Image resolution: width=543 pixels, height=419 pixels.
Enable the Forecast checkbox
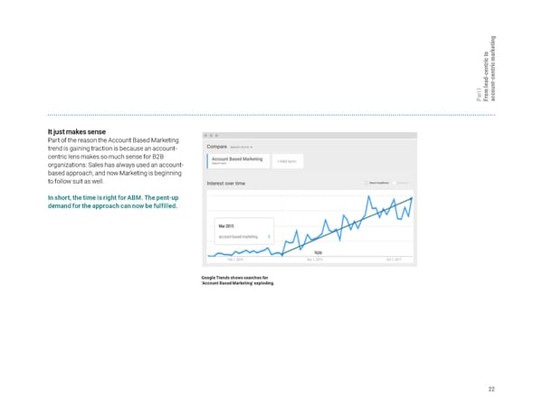395,183
